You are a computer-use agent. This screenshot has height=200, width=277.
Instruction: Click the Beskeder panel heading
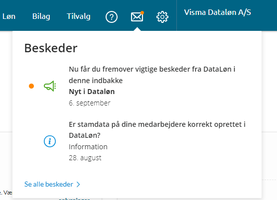51,48
